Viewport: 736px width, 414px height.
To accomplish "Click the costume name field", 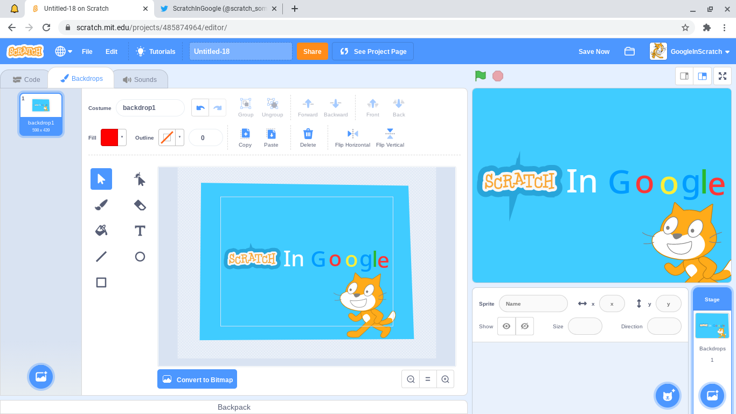I will click(x=150, y=108).
